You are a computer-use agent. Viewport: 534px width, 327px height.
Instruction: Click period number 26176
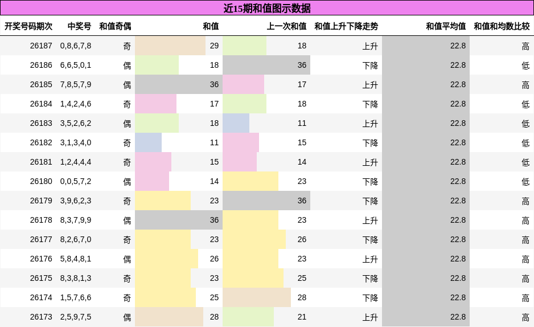click(41, 259)
